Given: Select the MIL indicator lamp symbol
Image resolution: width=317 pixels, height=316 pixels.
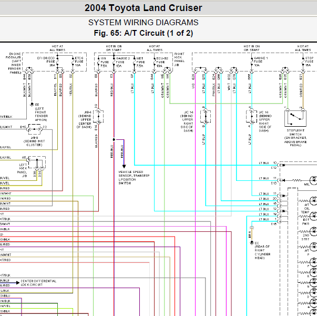Looking at the screenshot, I should 314,180.
